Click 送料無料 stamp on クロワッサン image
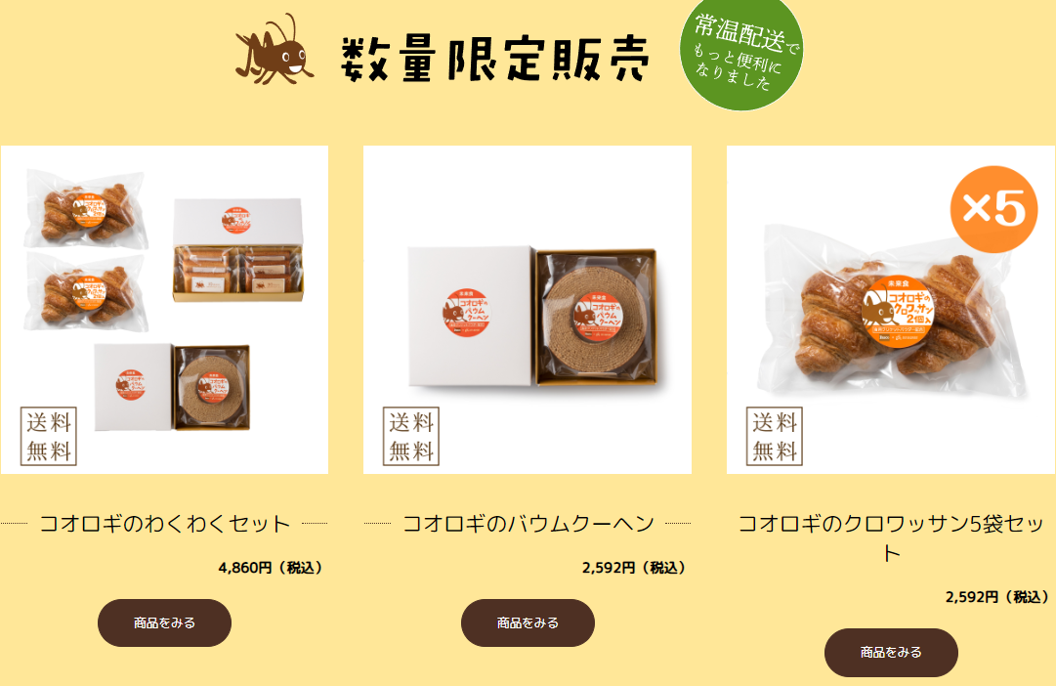 click(x=774, y=436)
